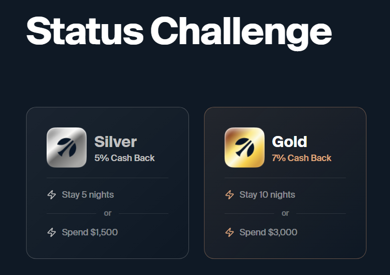Click the Gold tier badge icon
The height and width of the screenshot is (275, 390).
point(245,148)
